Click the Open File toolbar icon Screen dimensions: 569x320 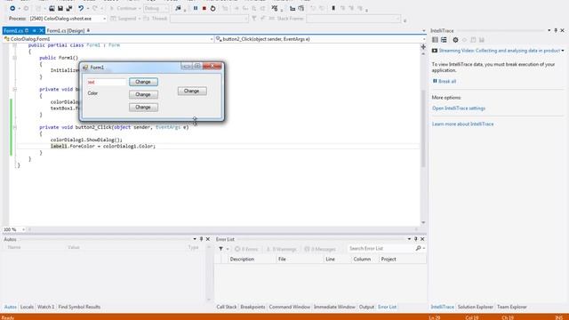[52, 8]
